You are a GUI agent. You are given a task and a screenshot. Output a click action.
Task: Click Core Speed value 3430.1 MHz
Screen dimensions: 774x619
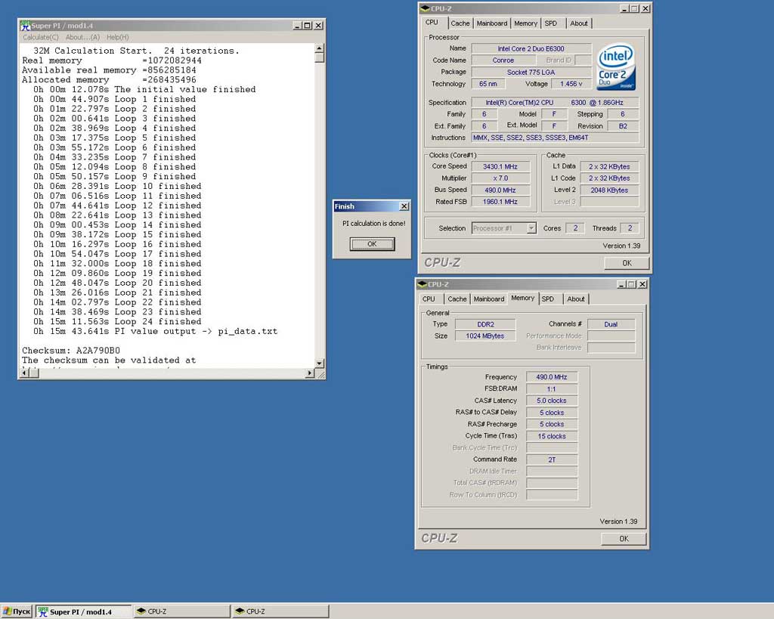click(500, 166)
